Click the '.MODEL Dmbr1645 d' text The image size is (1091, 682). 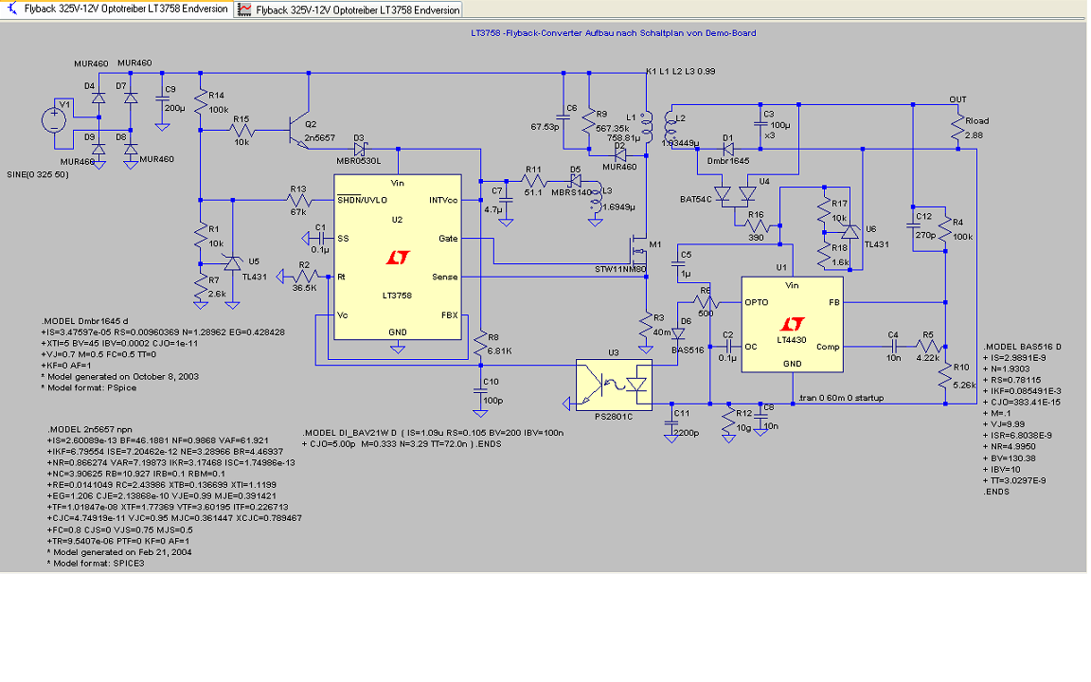[x=85, y=321]
